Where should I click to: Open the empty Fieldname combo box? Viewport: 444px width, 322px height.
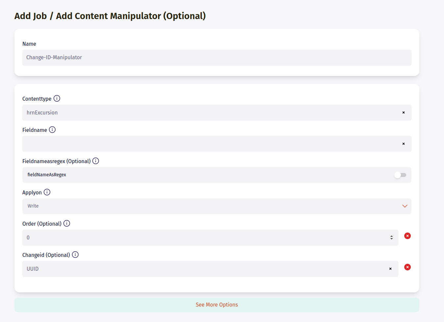pyautogui.click(x=210, y=144)
